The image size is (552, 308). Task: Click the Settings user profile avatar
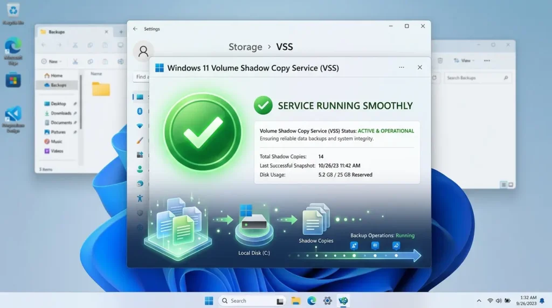click(143, 51)
